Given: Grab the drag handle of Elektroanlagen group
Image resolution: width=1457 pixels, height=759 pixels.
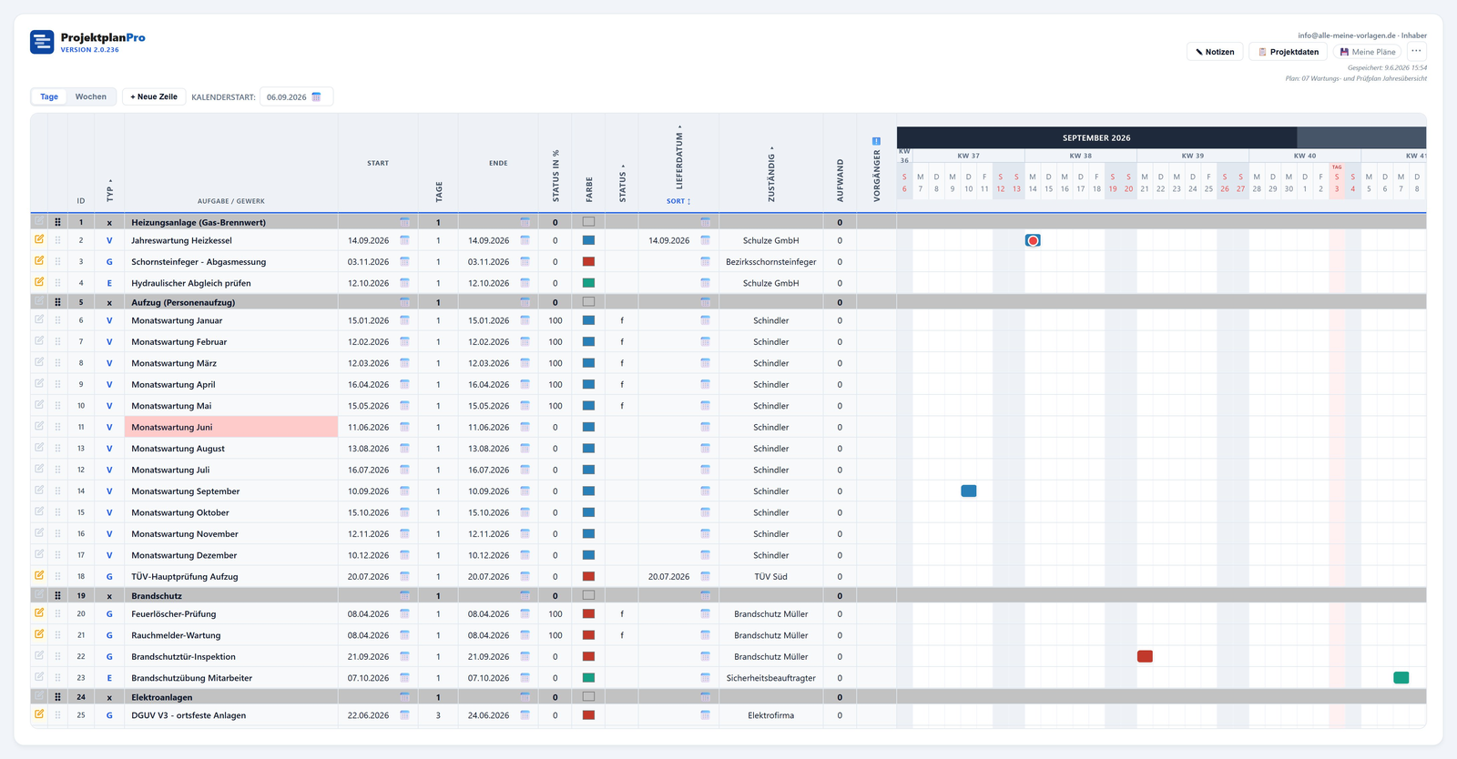Looking at the screenshot, I should tap(57, 697).
